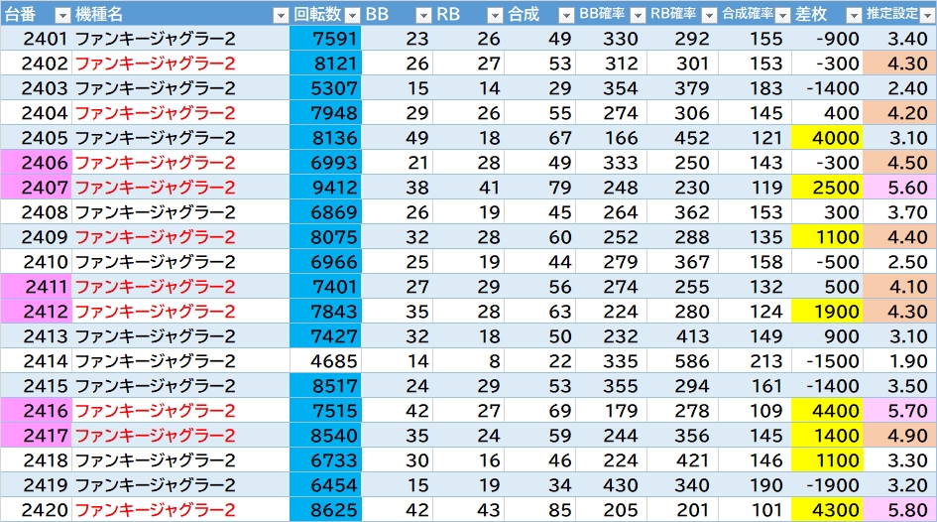Open the BB確率 column filter dropdown
Viewport: 937px width, 522px height.
(x=638, y=16)
